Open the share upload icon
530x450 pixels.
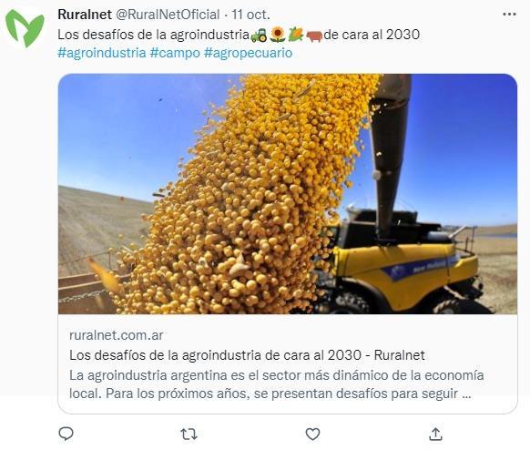click(435, 435)
